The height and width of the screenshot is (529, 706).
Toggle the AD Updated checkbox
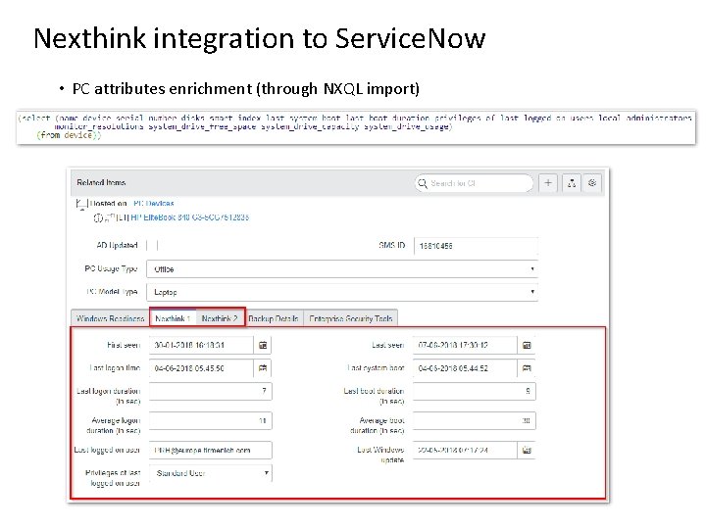tap(152, 246)
